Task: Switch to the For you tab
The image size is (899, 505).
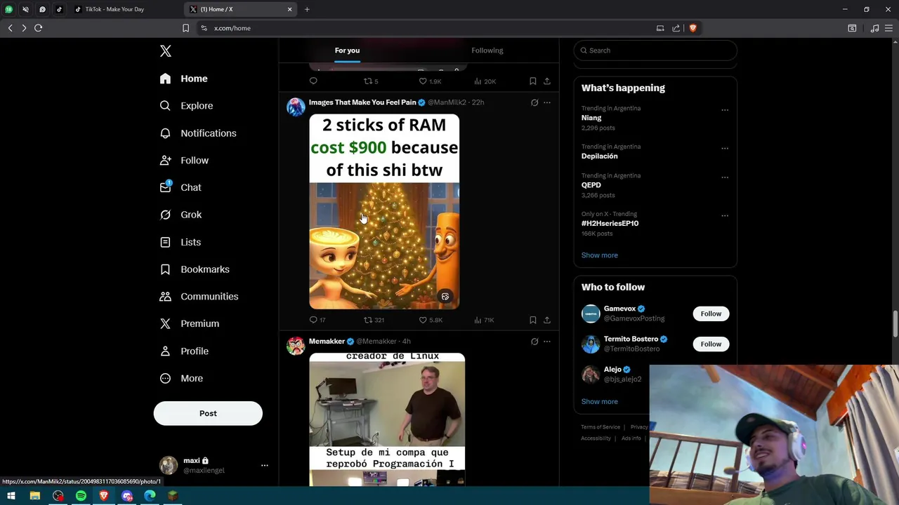Action: click(x=347, y=50)
